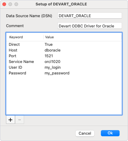Select the my_login value cell
Viewport: 128px width, 141px height.
pos(53,67)
